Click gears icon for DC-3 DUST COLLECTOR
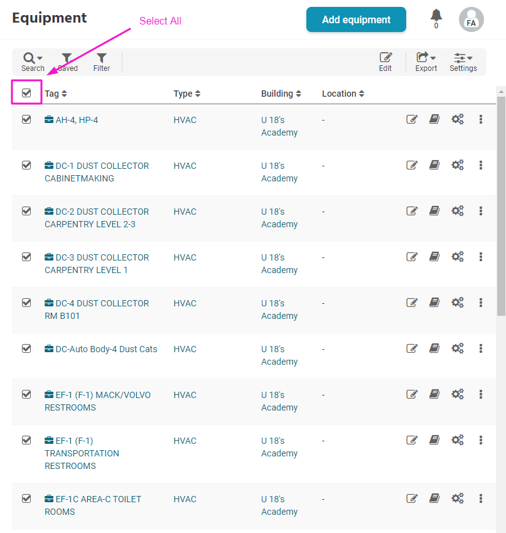Viewport: 506px width, 533px height. point(458,257)
